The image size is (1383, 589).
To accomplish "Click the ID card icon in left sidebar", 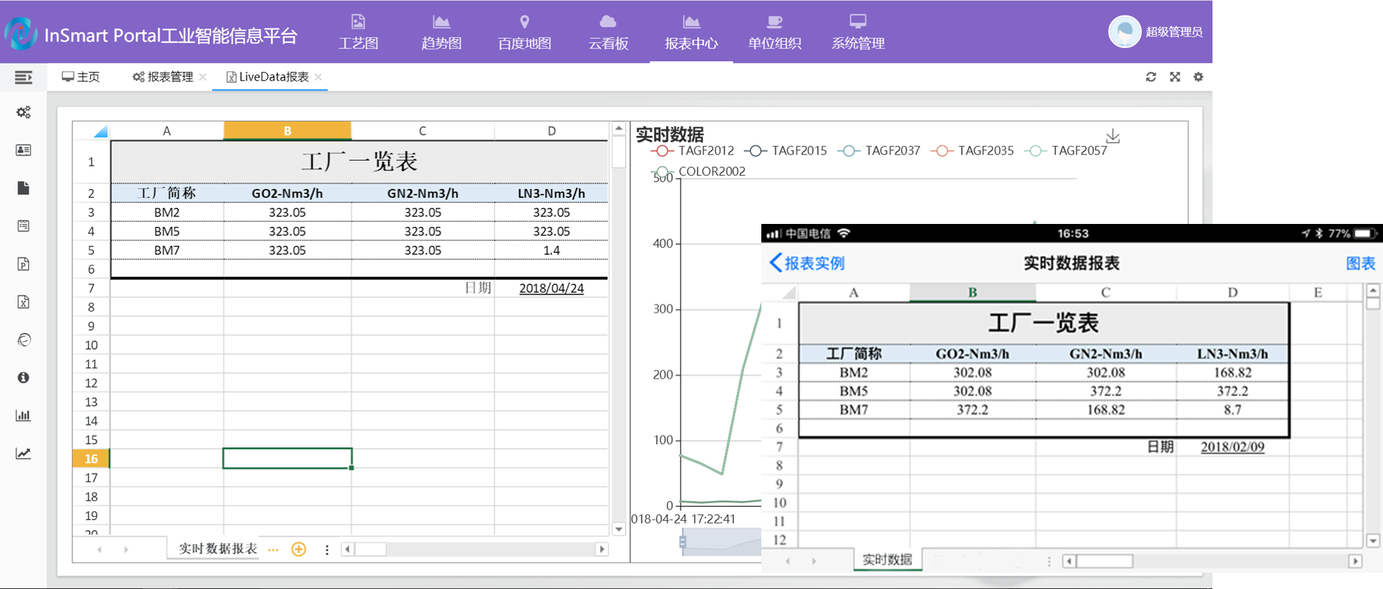I will click(23, 150).
